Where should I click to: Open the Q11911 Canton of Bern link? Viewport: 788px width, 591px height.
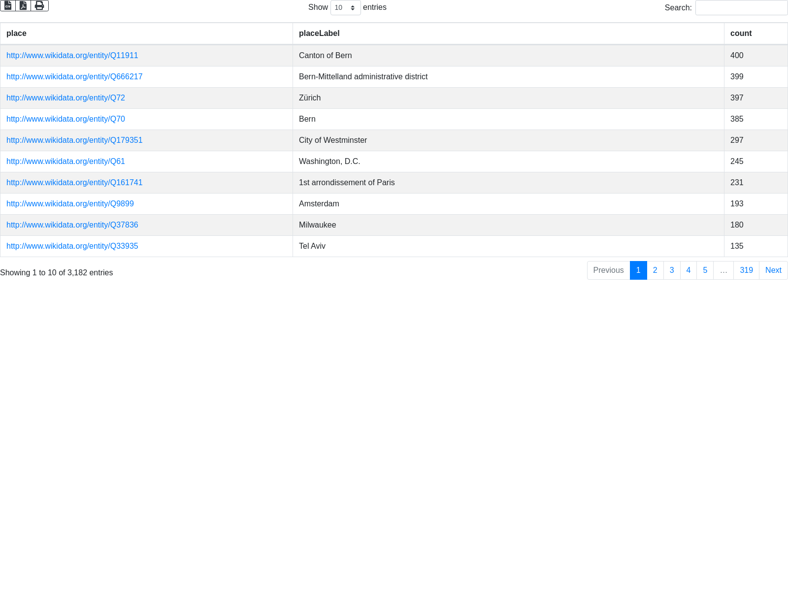(x=72, y=56)
